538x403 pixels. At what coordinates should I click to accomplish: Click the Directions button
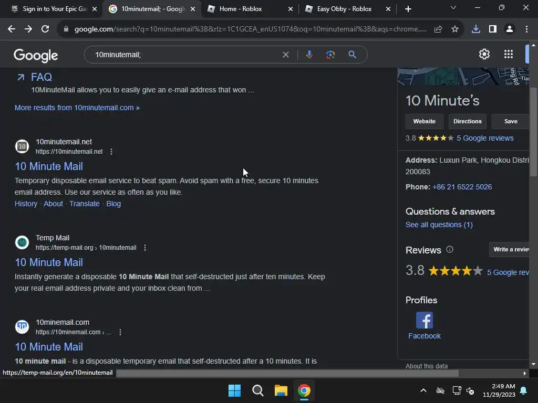[467, 121]
